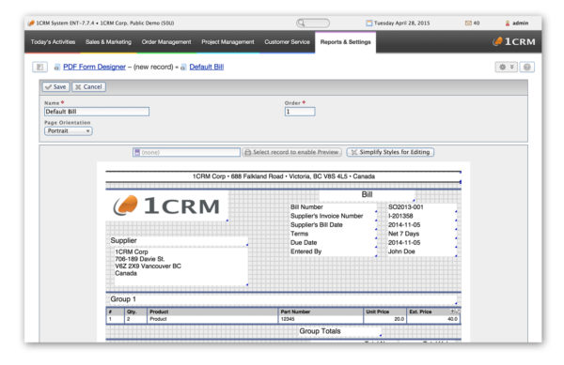Click Simplify Styles for Editing button
The width and height of the screenshot is (564, 365).
point(390,152)
